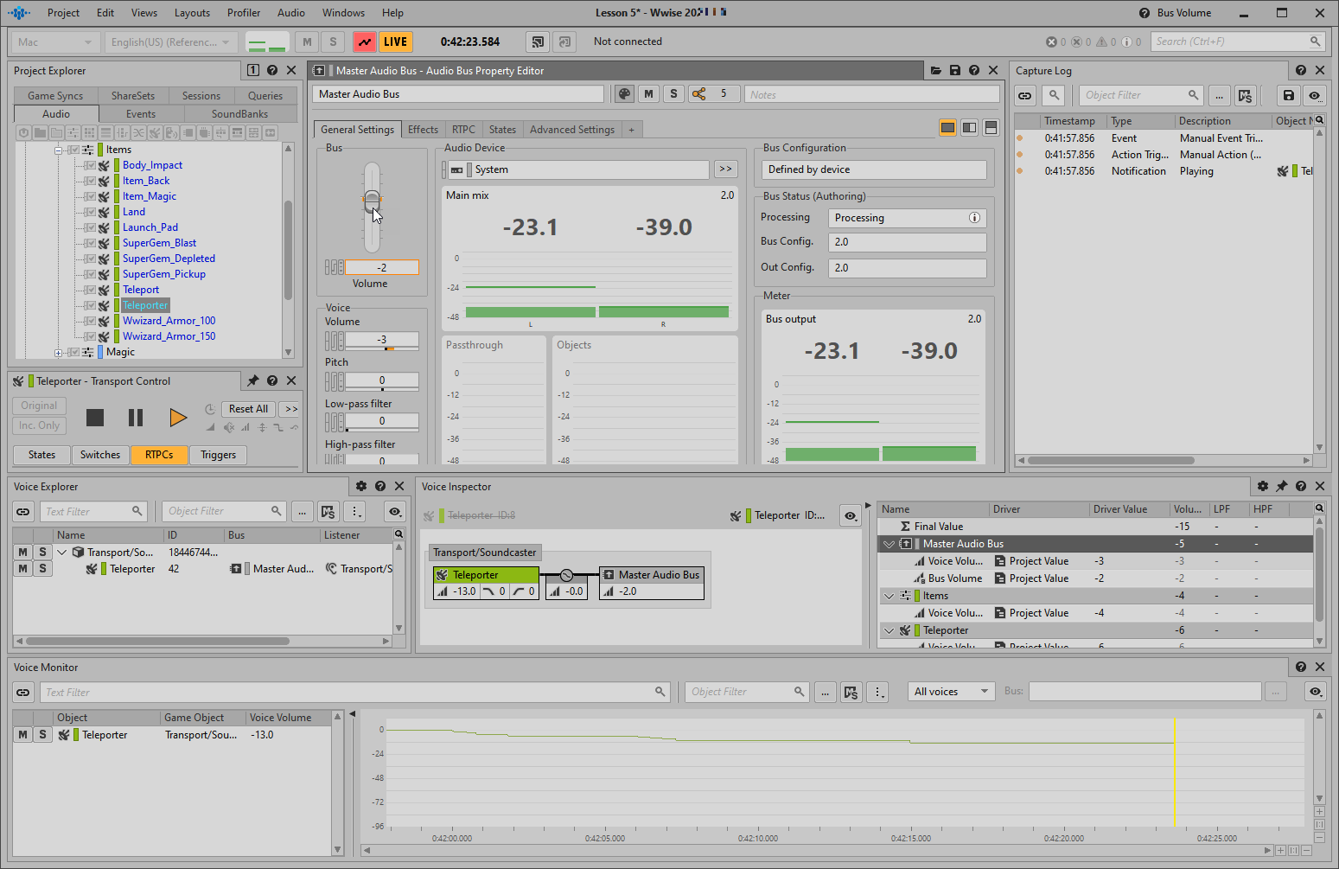
Task: Click the Start Capture icon in toolbar
Action: 365,42
